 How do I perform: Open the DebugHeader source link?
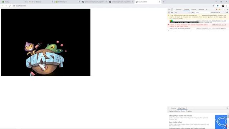pos(211,21)
